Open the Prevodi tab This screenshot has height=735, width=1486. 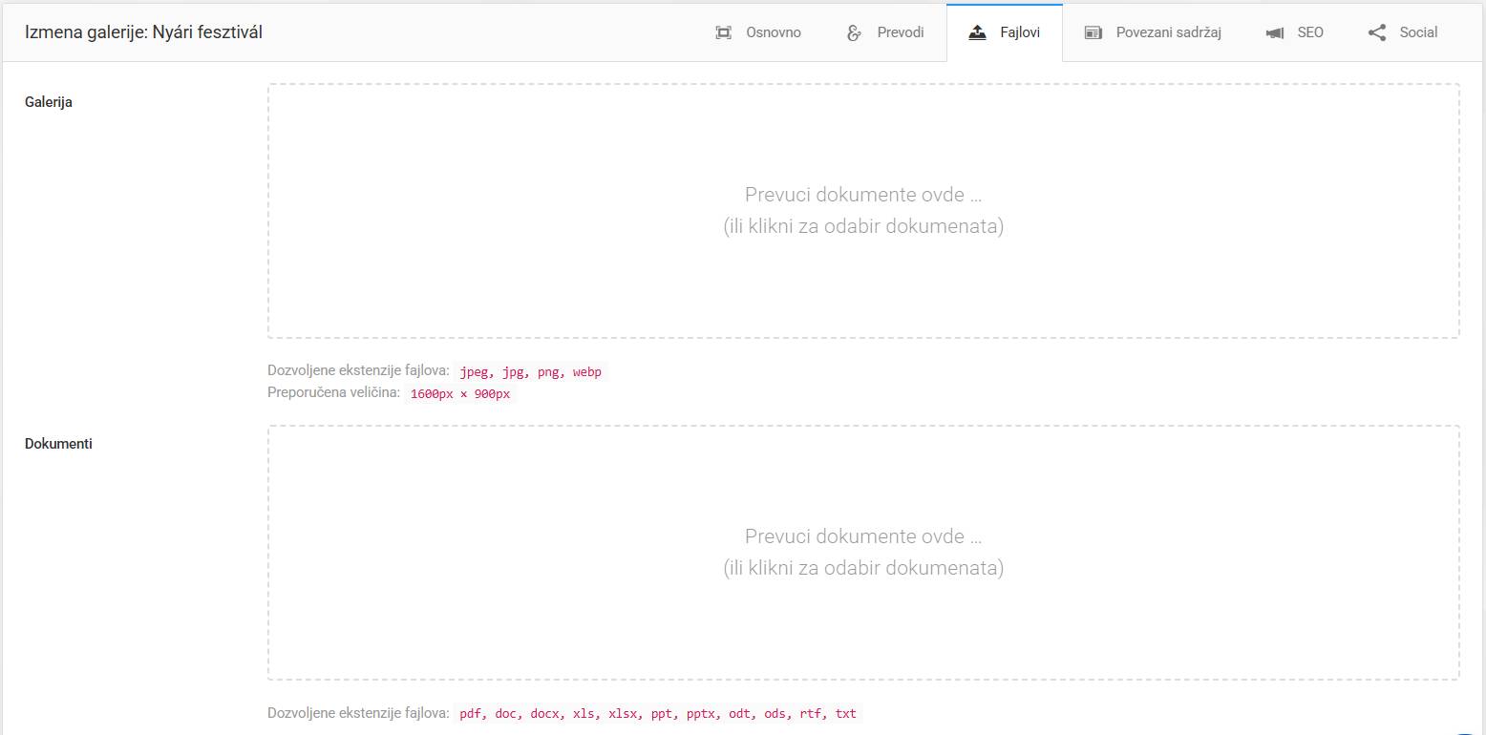point(900,32)
